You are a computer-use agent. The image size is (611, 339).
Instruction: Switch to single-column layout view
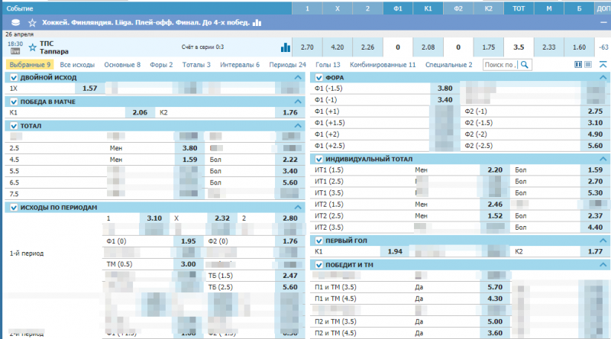[588, 65]
